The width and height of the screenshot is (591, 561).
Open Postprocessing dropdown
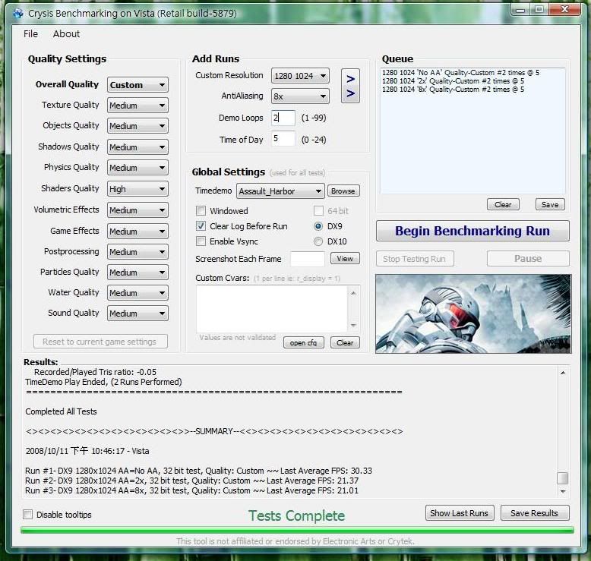click(x=137, y=252)
